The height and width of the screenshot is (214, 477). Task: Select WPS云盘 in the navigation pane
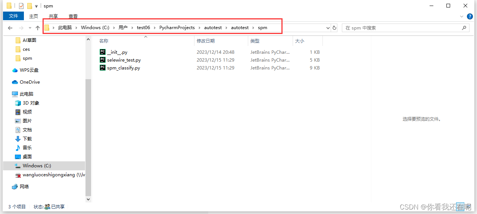click(29, 70)
